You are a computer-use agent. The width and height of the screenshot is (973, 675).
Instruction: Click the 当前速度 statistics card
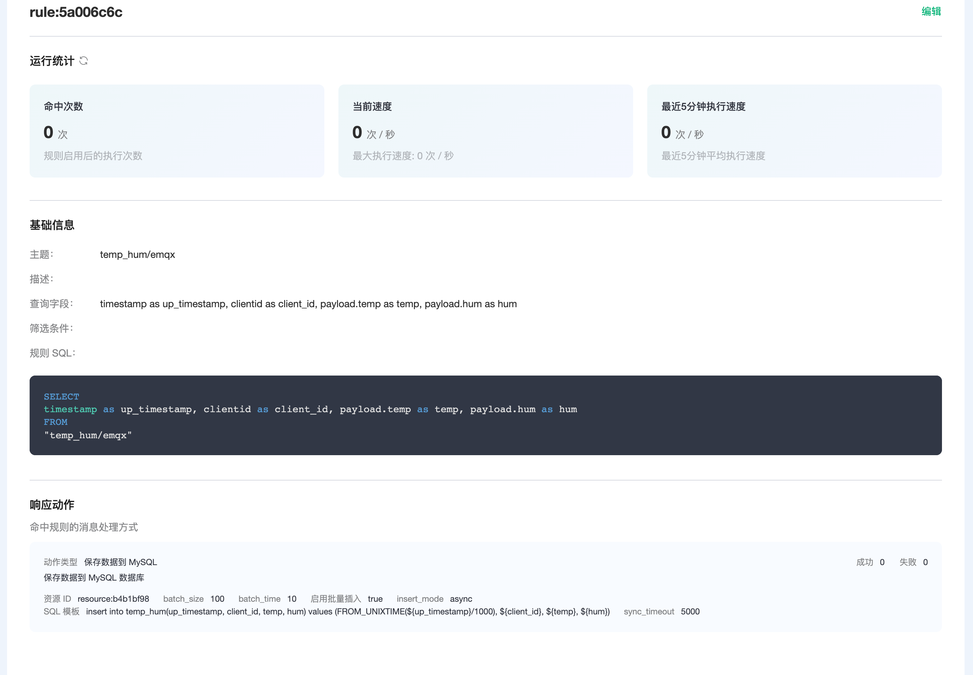tap(485, 131)
